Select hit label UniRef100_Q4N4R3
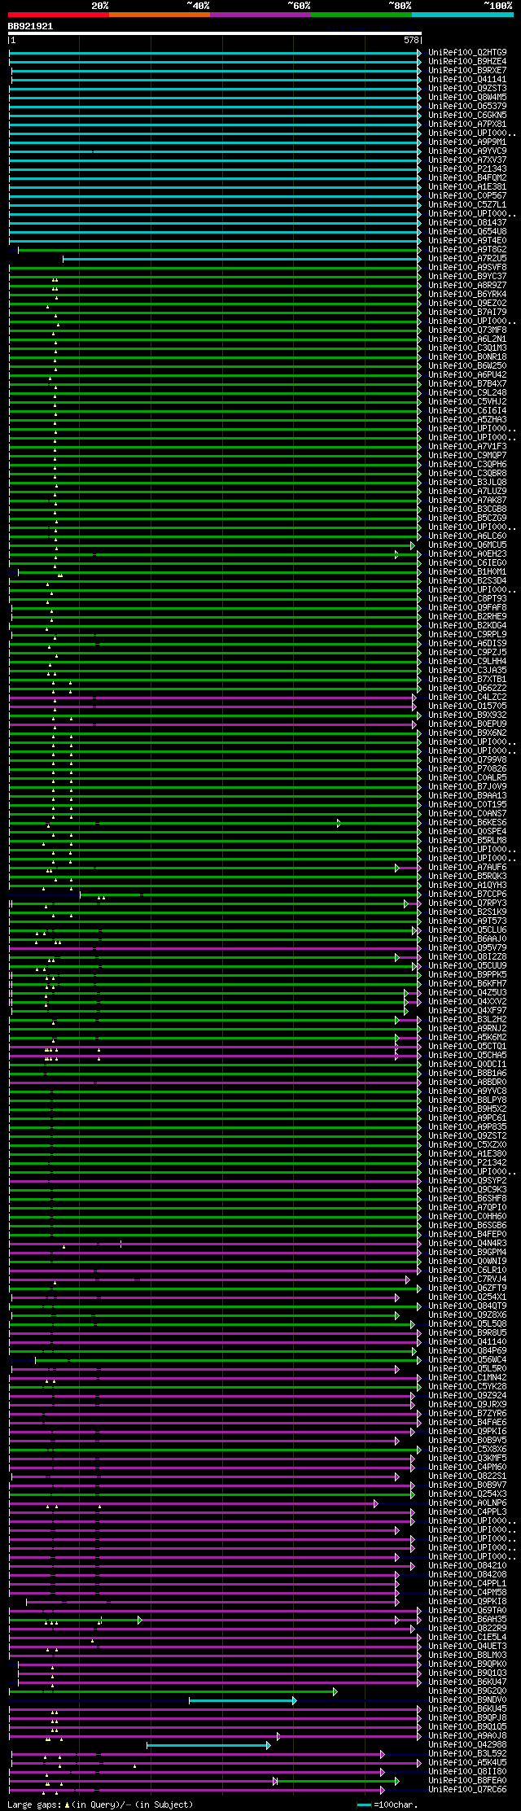This screenshot has height=1811, width=521. pos(467,1244)
